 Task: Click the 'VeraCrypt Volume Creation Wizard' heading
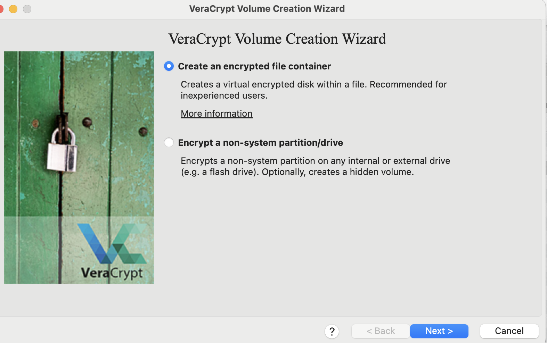277,39
